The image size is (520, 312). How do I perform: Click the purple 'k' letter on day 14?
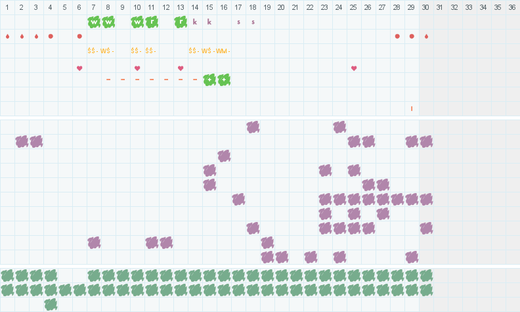(195, 22)
